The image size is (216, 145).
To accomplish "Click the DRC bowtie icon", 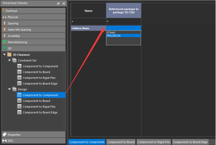I will (5, 141).
